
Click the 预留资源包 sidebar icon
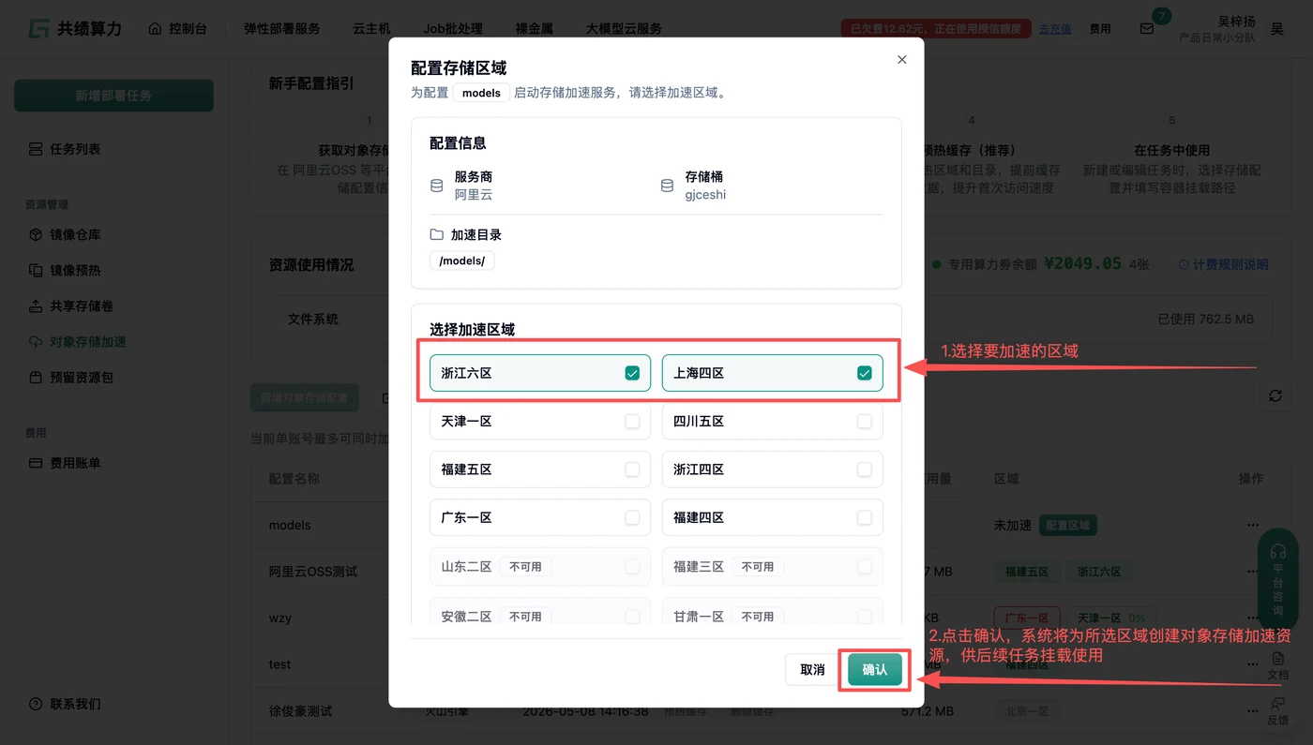[36, 378]
